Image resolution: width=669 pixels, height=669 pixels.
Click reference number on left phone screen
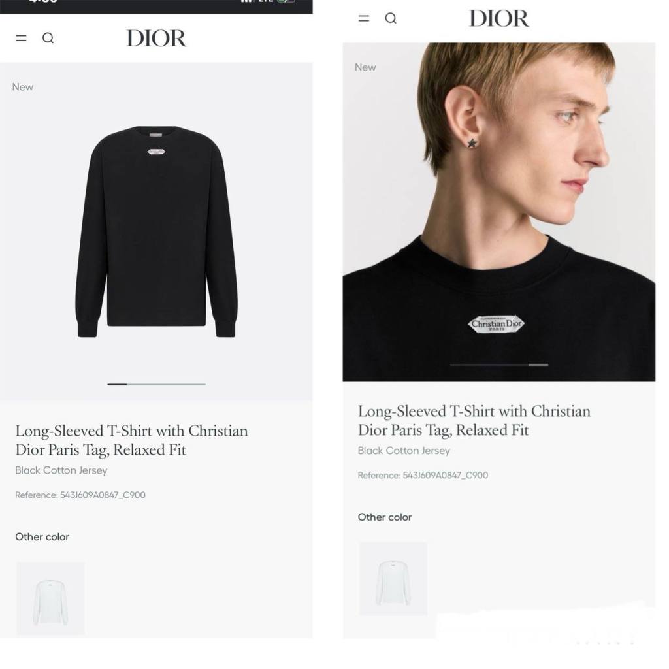[80, 495]
